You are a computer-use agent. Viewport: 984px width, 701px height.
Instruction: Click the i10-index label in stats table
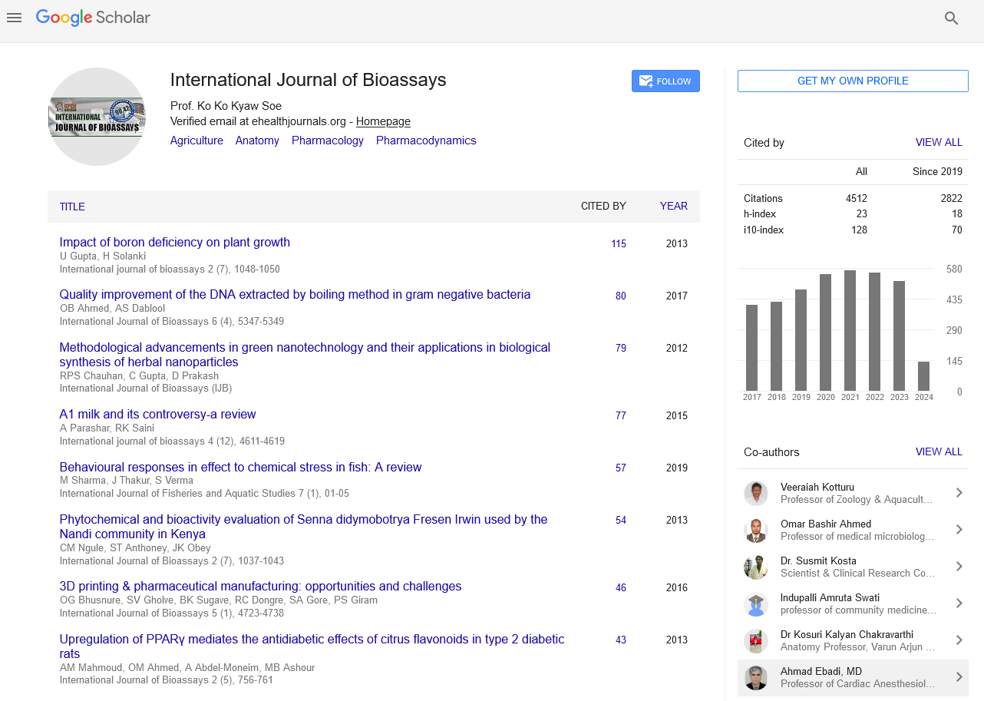pos(764,230)
